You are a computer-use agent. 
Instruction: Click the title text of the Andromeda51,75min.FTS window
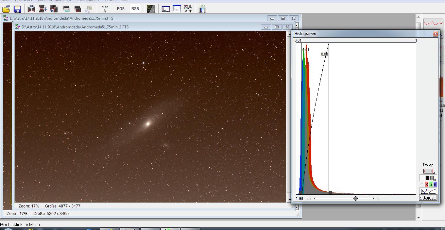point(61,18)
